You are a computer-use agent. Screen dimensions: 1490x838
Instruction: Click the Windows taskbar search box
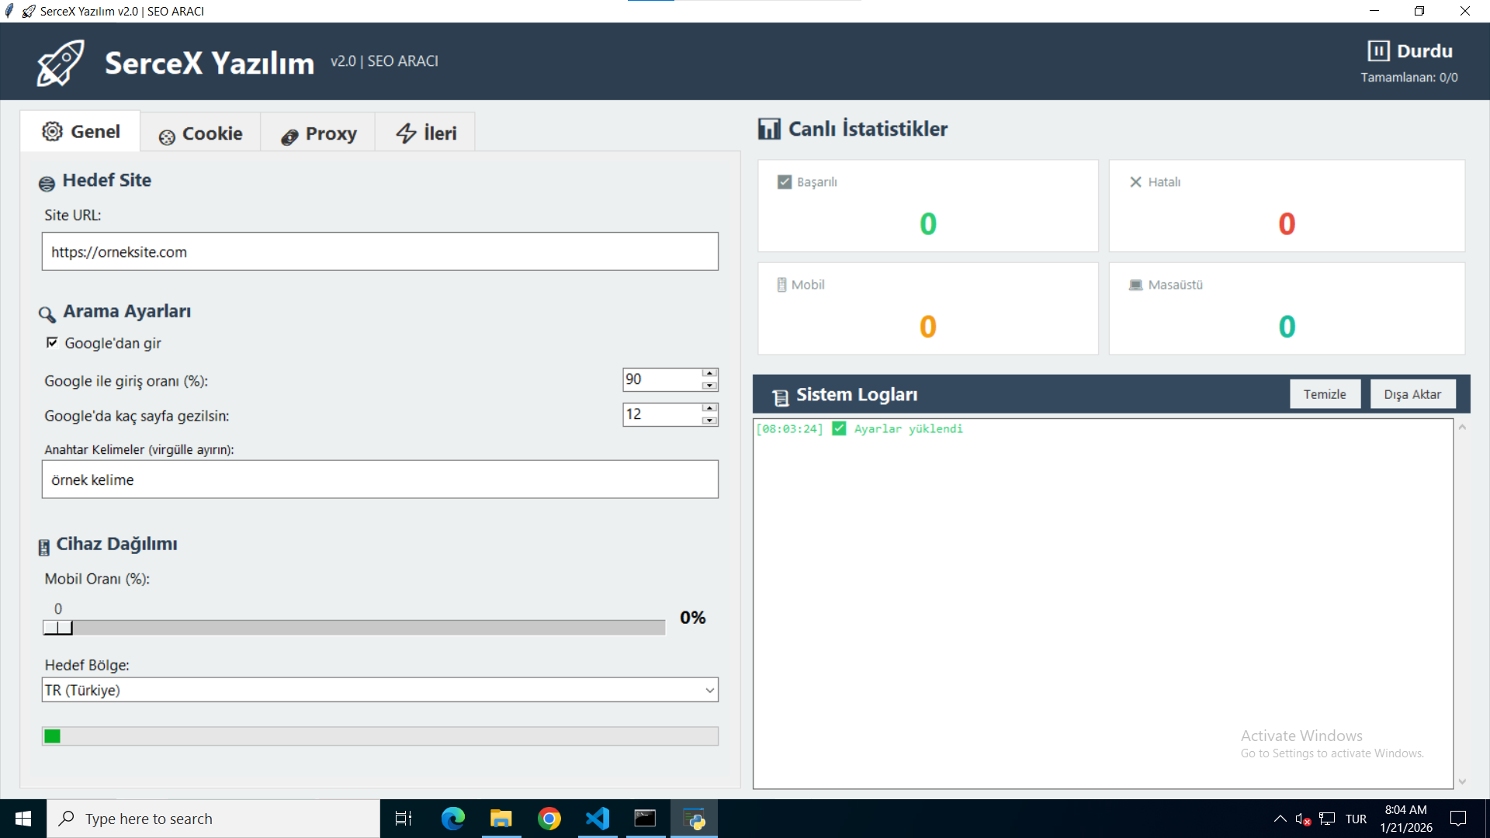click(x=213, y=819)
